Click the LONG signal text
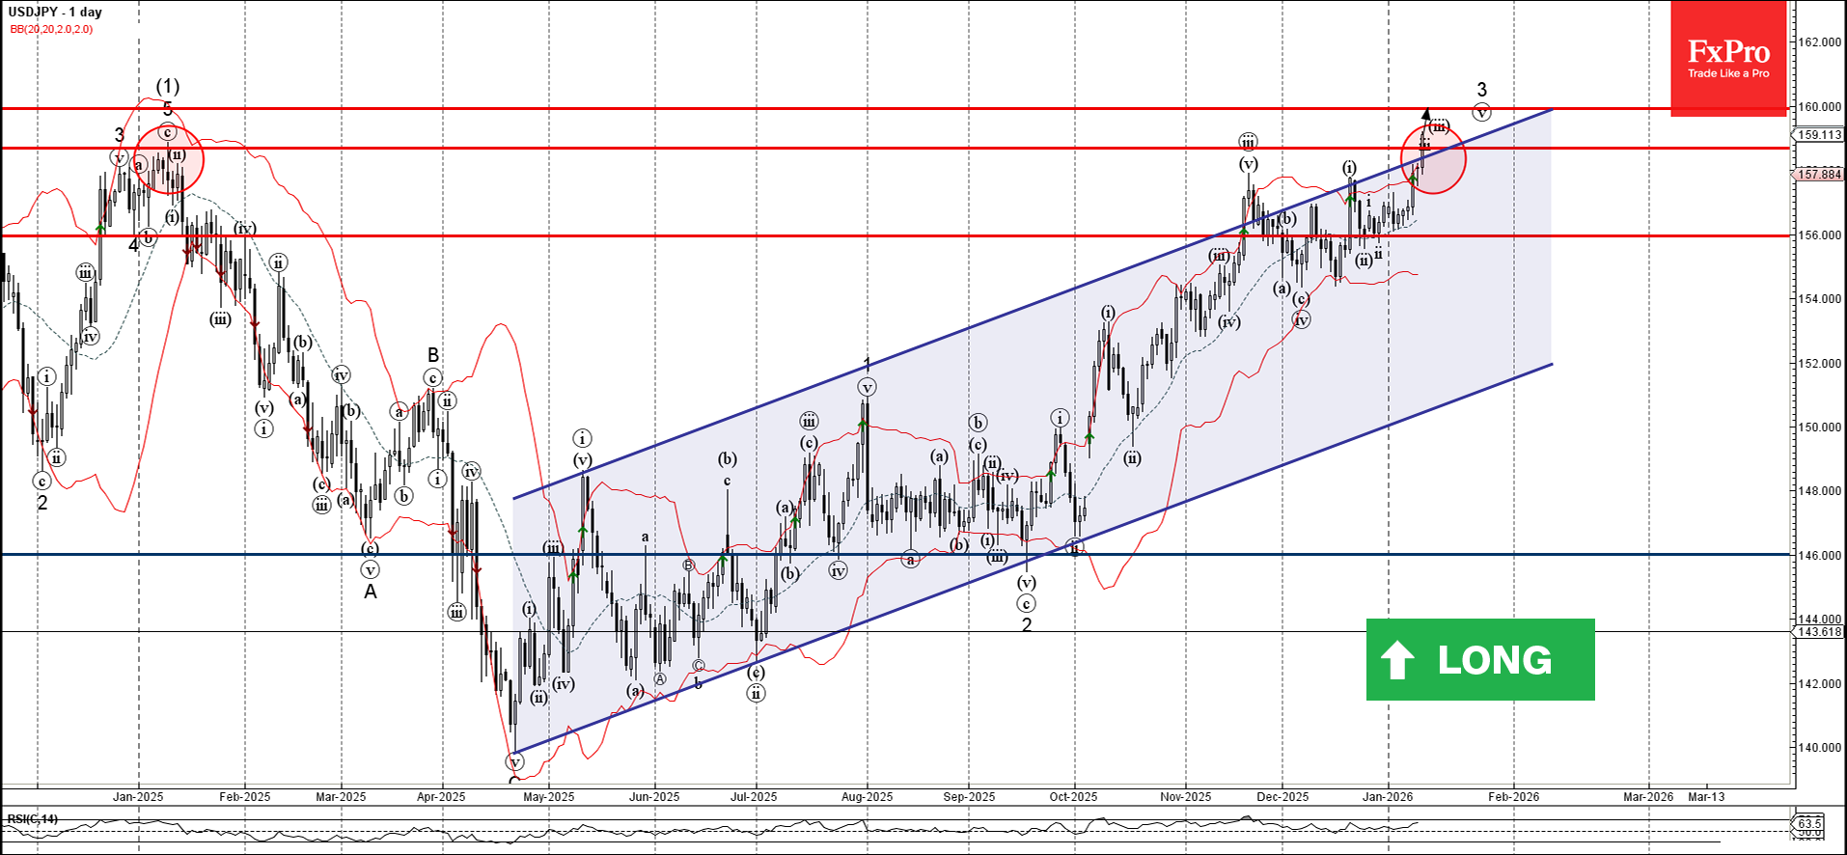The height and width of the screenshot is (855, 1847). [1495, 660]
